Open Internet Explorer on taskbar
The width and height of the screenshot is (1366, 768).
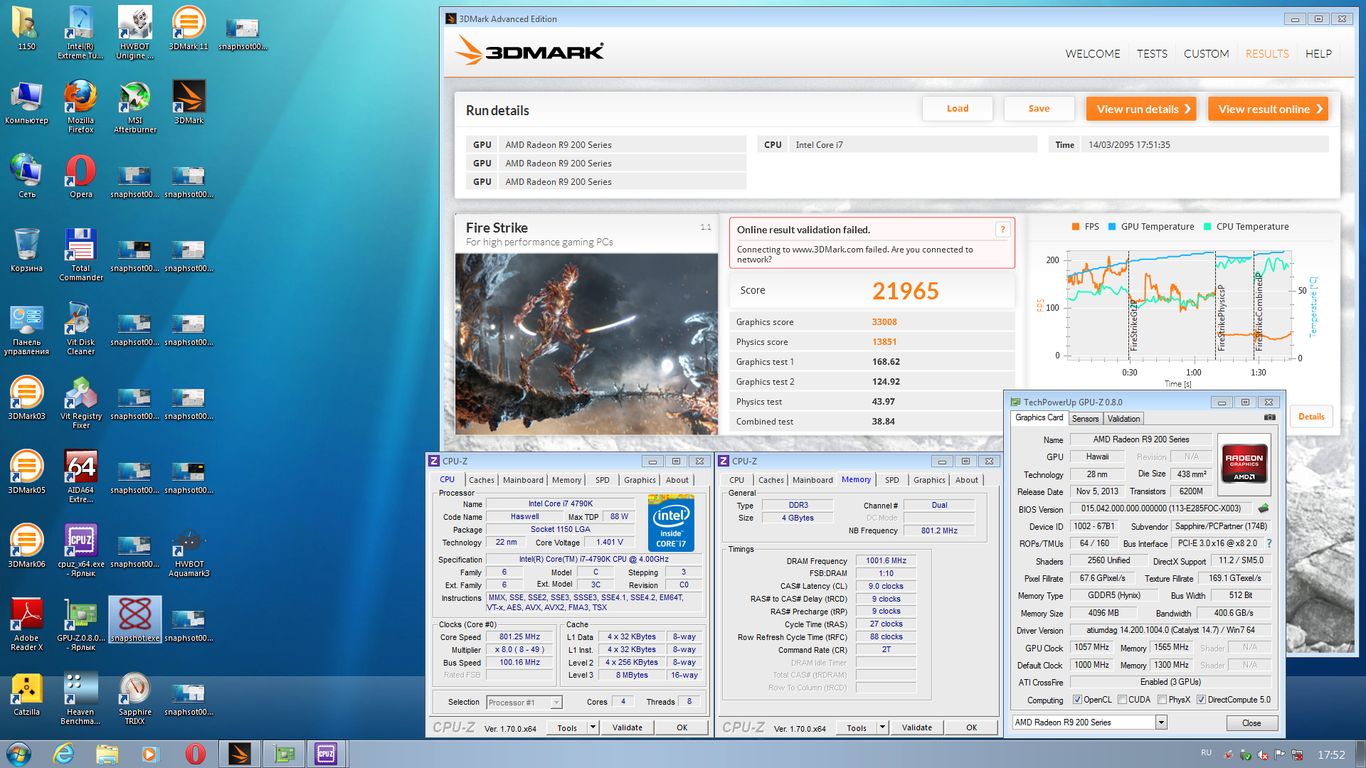tap(64, 754)
